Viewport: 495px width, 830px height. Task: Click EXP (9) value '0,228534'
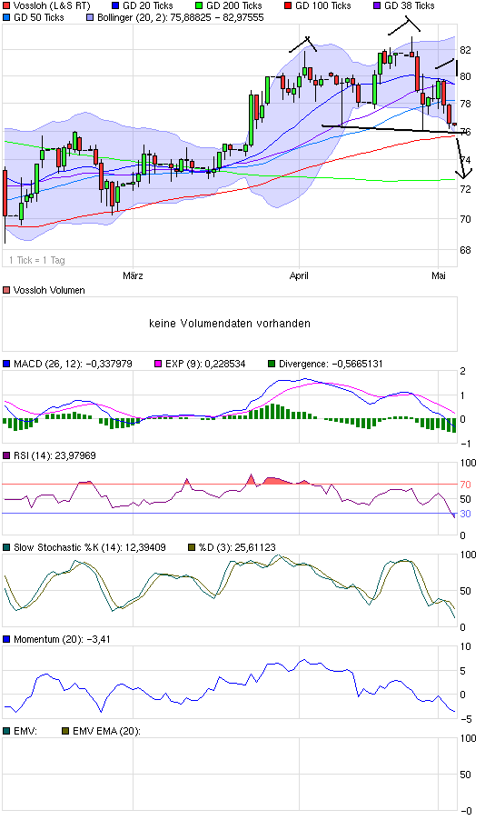(x=224, y=364)
